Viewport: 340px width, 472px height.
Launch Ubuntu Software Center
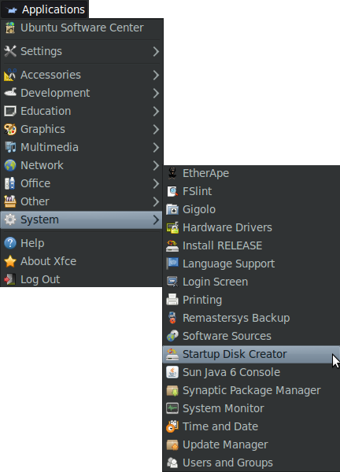coord(82,28)
